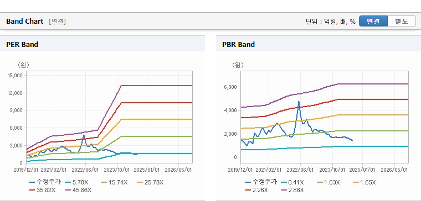Viewport: 421px width, 201px height.
Task: Click the 1.03X green legend entry
Action: pyautogui.click(x=328, y=182)
